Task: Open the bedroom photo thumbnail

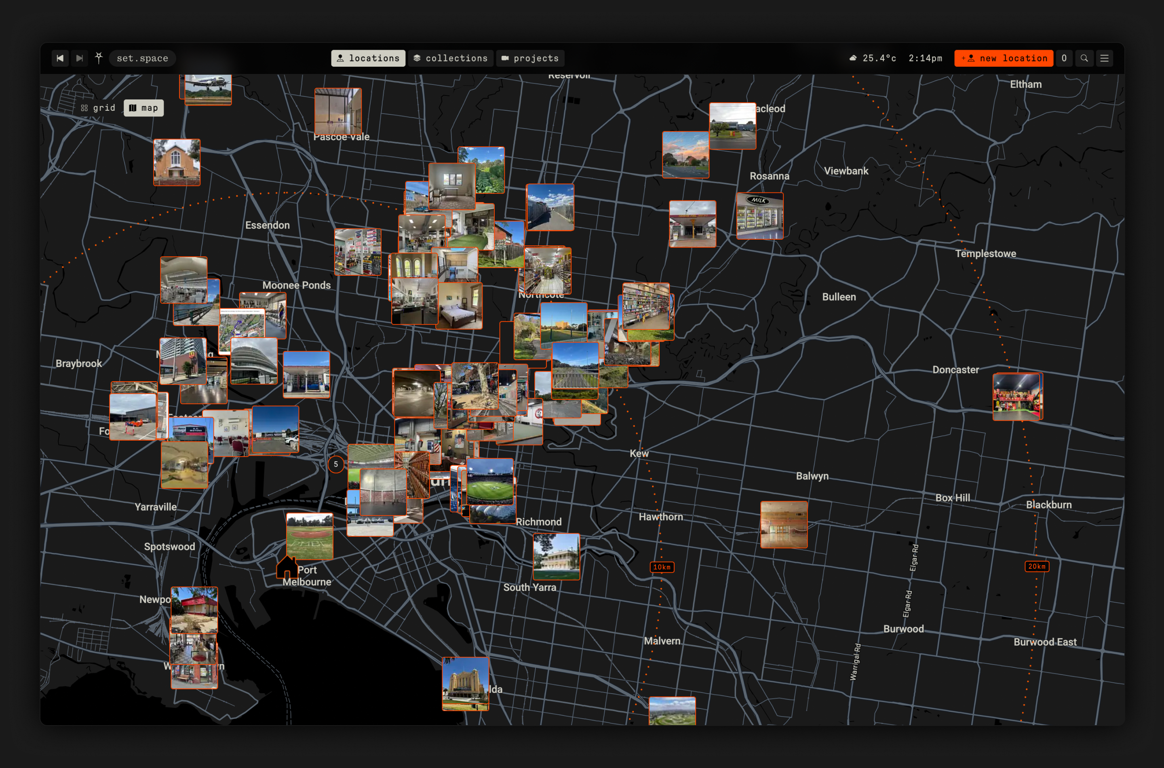Action: pos(460,306)
